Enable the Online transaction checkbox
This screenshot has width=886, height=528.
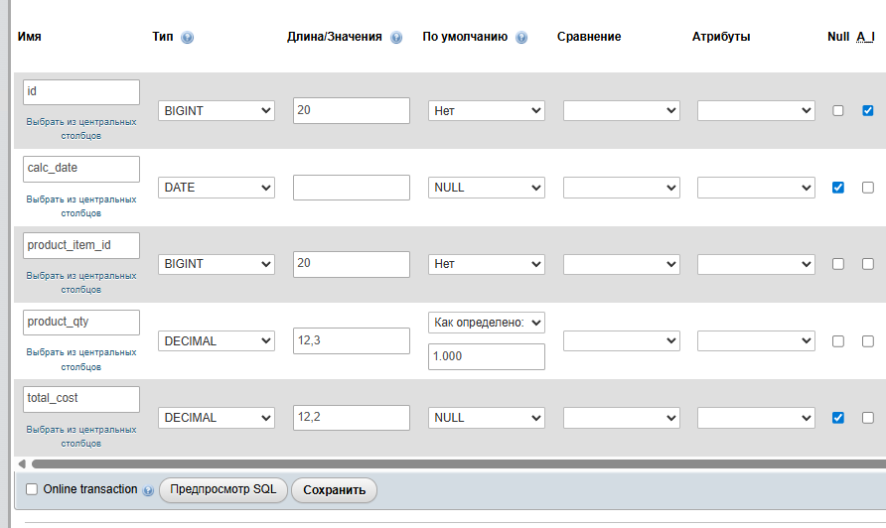click(x=31, y=489)
